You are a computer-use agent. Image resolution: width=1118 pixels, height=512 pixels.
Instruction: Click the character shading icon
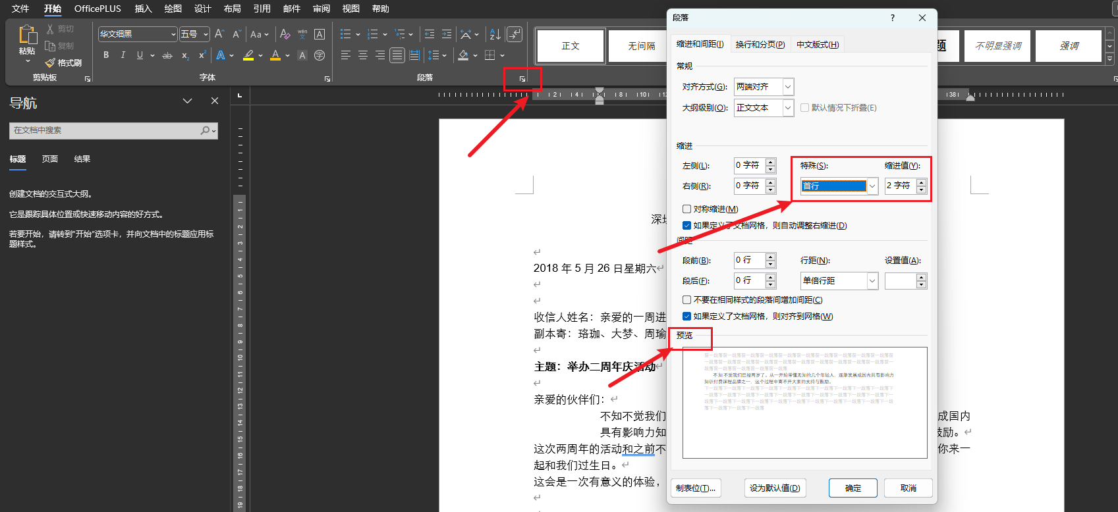[302, 55]
